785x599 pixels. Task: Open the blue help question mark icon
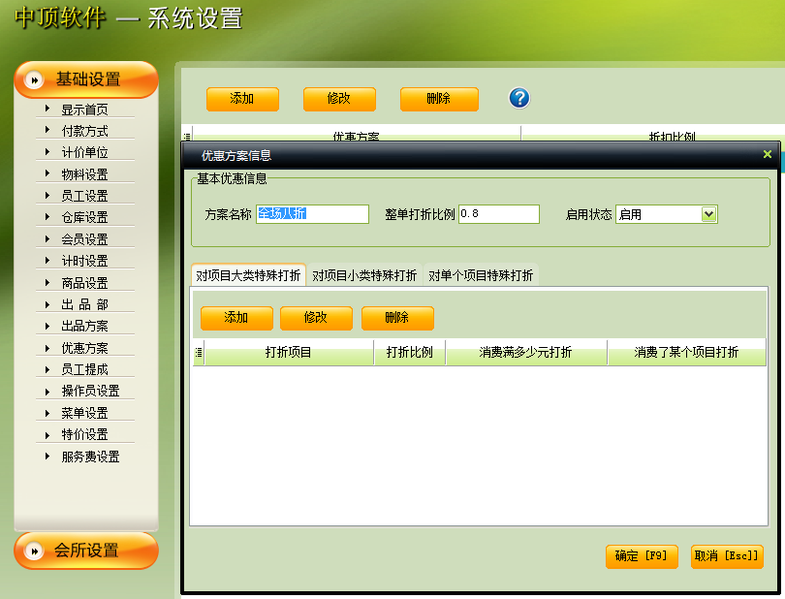point(519,98)
